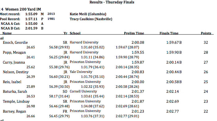This screenshot has height=121, width=217.
Task: Click the Name column header
Action: [x=7, y=33]
